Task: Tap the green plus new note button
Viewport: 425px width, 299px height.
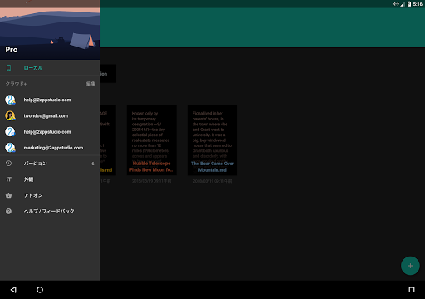Action: pyautogui.click(x=410, y=266)
